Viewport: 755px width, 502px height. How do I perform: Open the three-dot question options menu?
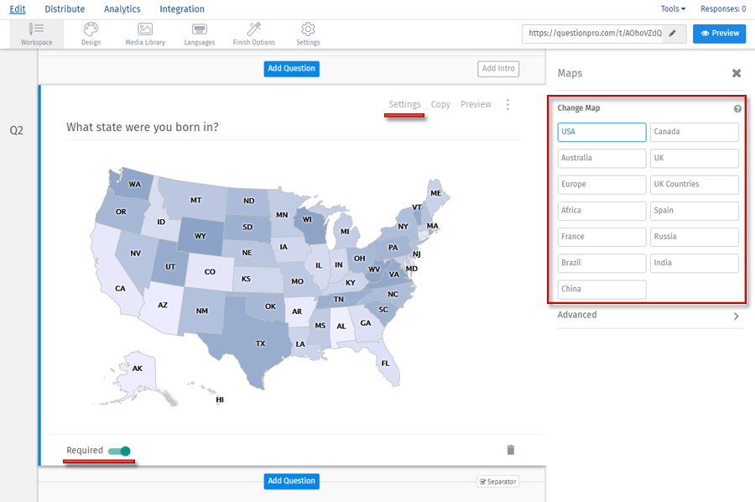pyautogui.click(x=508, y=105)
